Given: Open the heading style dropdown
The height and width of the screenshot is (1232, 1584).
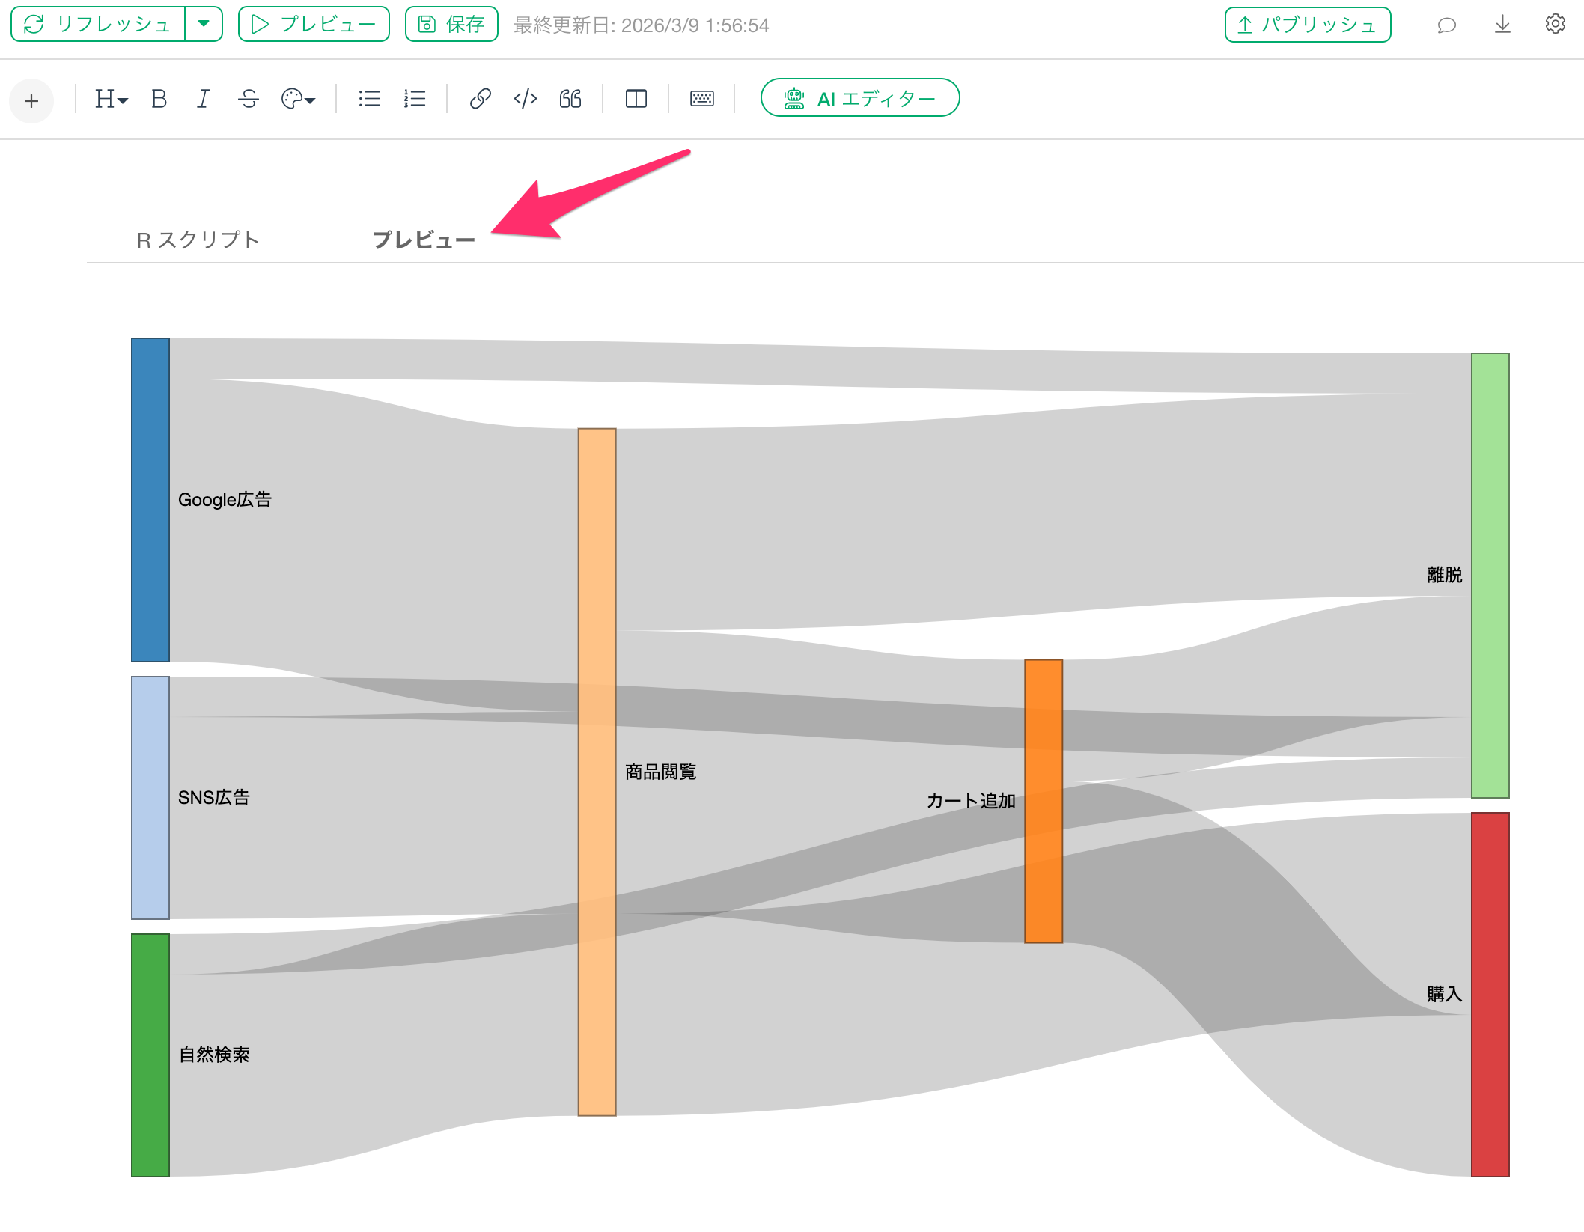Looking at the screenshot, I should click(x=111, y=99).
